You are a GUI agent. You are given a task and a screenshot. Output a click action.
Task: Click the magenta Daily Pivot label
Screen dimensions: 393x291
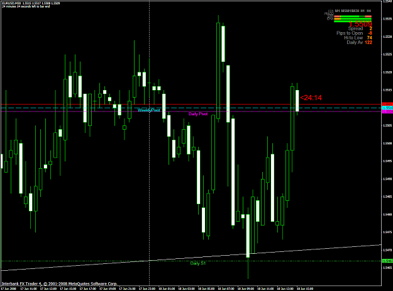tap(198, 114)
